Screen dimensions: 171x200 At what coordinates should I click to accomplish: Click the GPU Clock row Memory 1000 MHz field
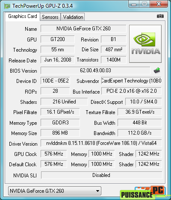tap(102, 154)
